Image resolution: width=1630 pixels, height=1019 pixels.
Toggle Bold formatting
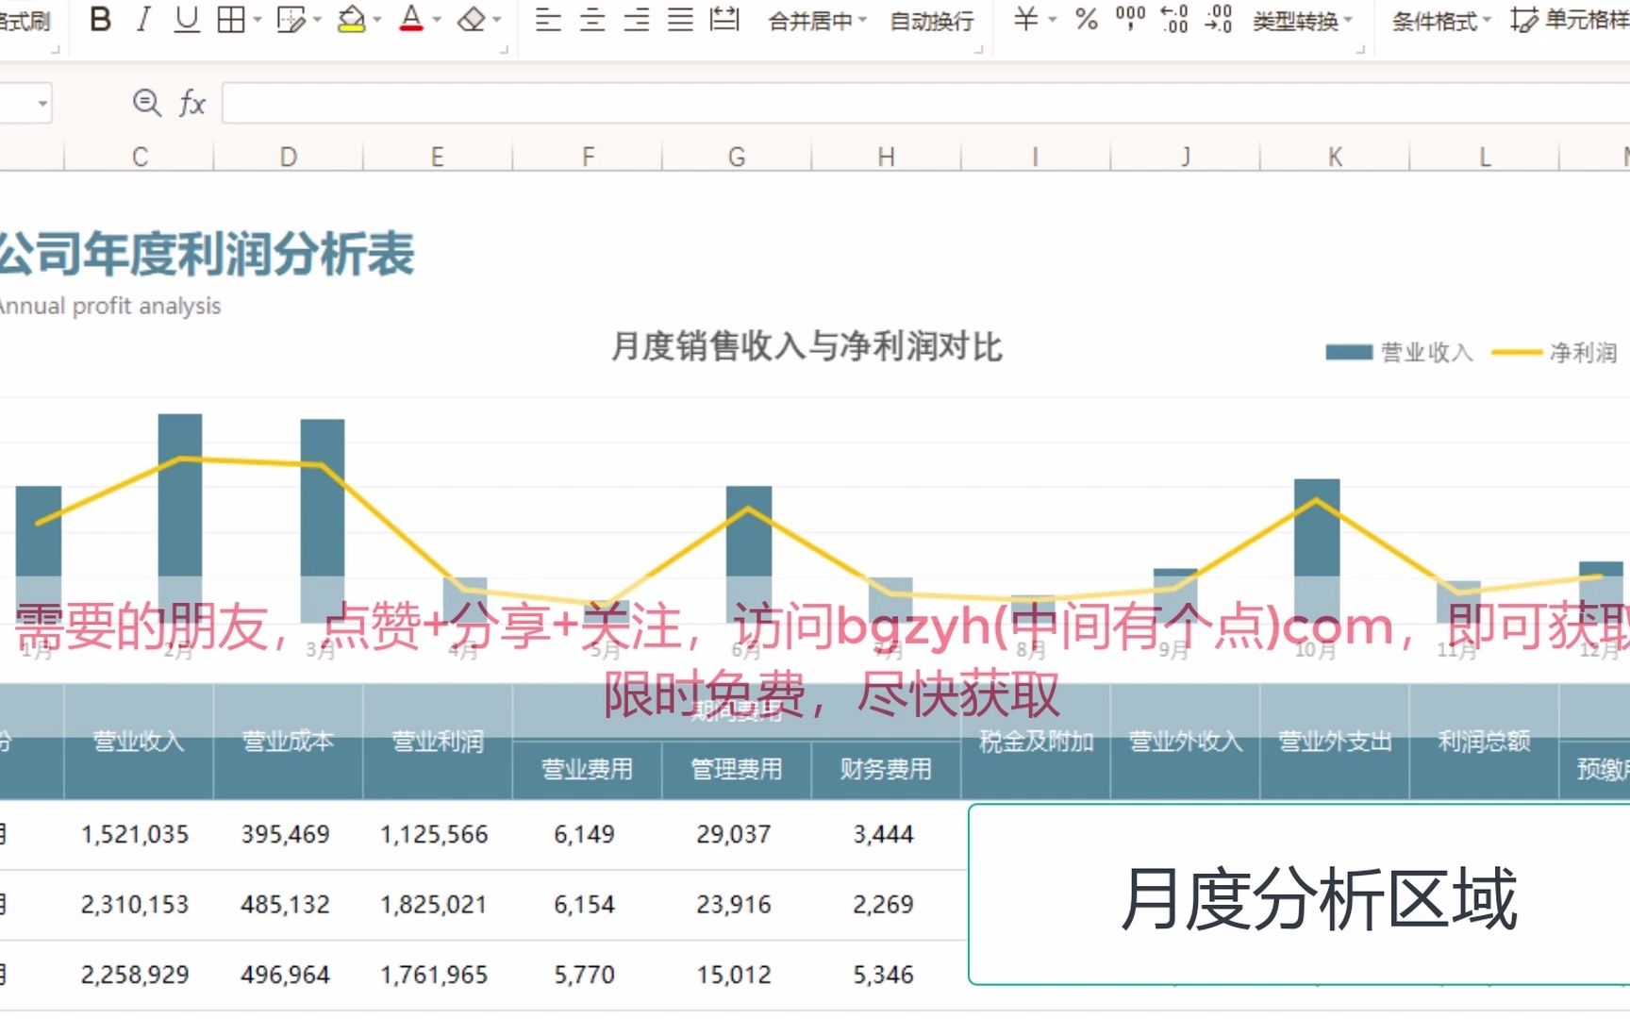pyautogui.click(x=100, y=19)
